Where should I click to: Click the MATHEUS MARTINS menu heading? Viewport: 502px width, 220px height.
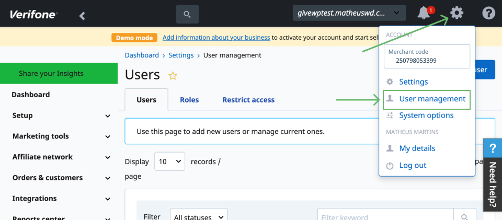[x=412, y=132]
